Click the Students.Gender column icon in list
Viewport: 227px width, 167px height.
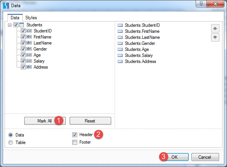point(120,43)
